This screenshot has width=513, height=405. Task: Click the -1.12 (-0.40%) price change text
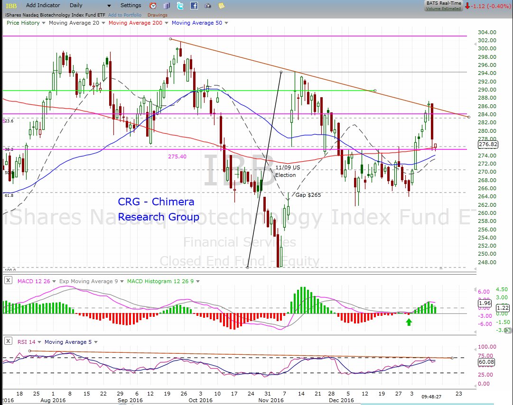click(491, 6)
